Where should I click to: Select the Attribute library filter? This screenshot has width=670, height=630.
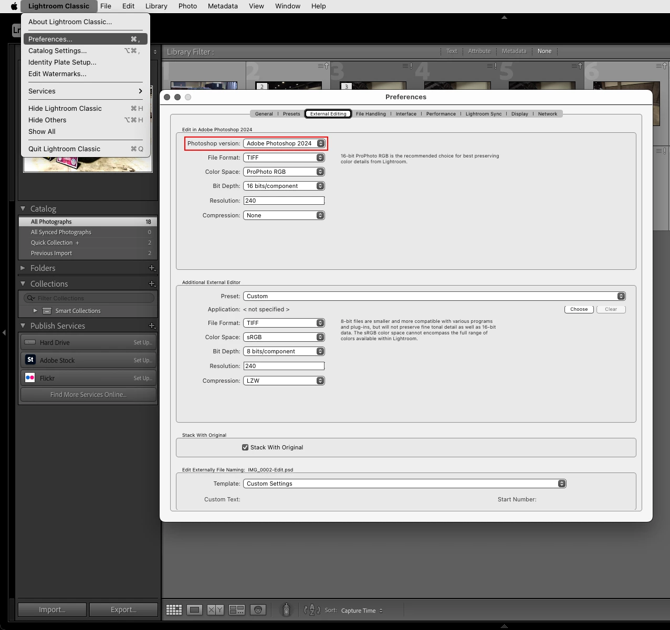479,51
